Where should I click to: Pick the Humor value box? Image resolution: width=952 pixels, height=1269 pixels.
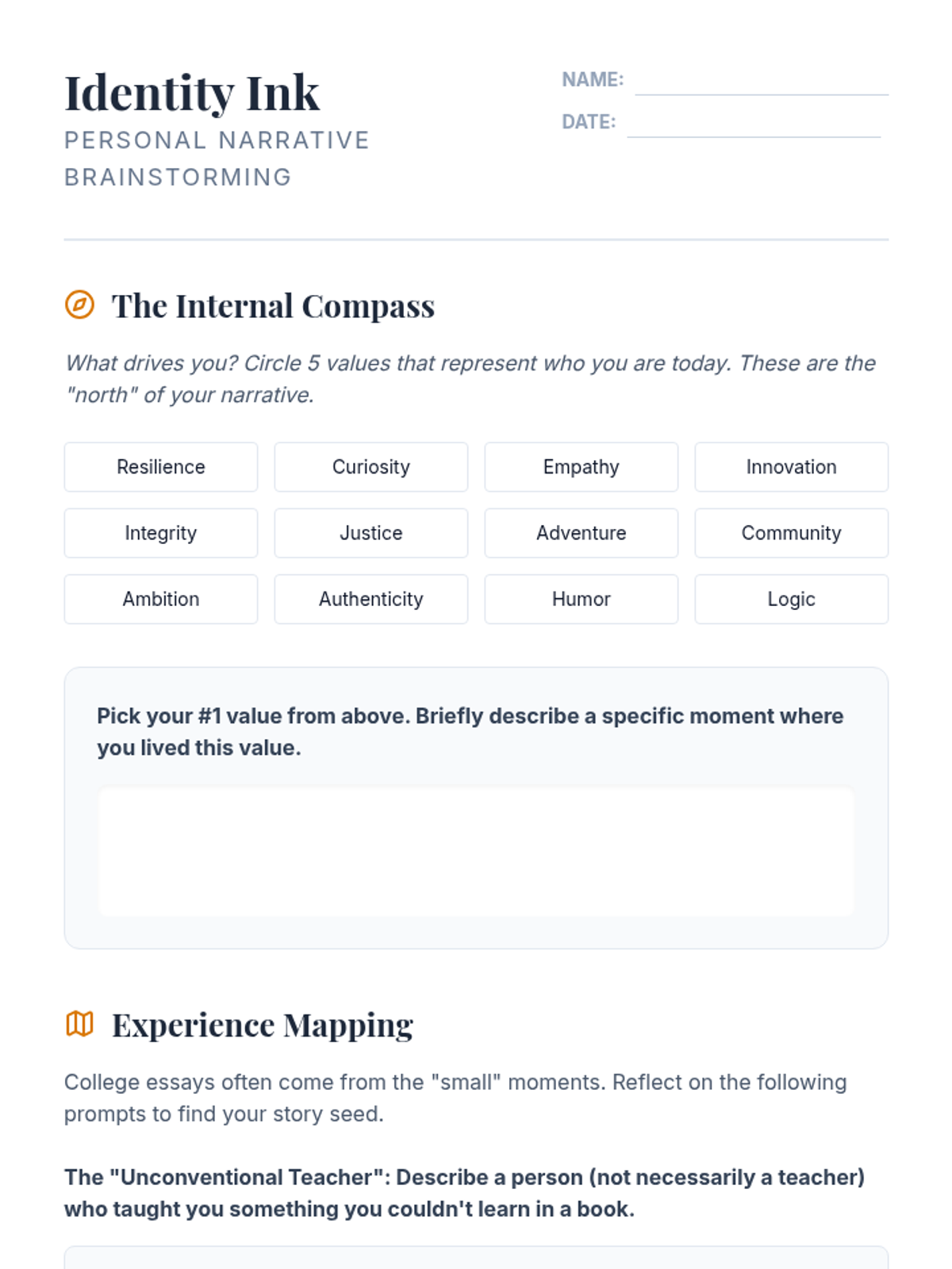tap(582, 599)
